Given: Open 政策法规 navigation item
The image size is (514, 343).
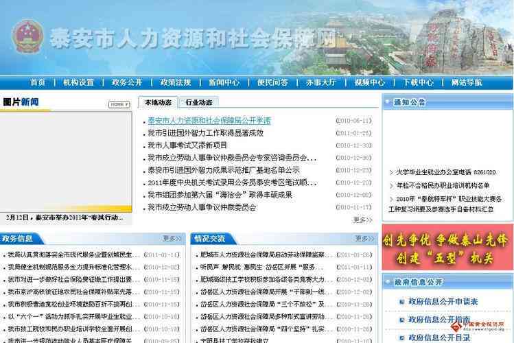Looking at the screenshot, I should pos(176,82).
